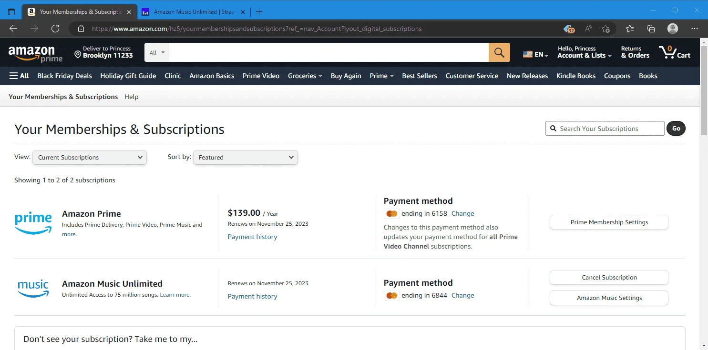Click the main Amazon search box
This screenshot has width=708, height=350.
coord(329,52)
